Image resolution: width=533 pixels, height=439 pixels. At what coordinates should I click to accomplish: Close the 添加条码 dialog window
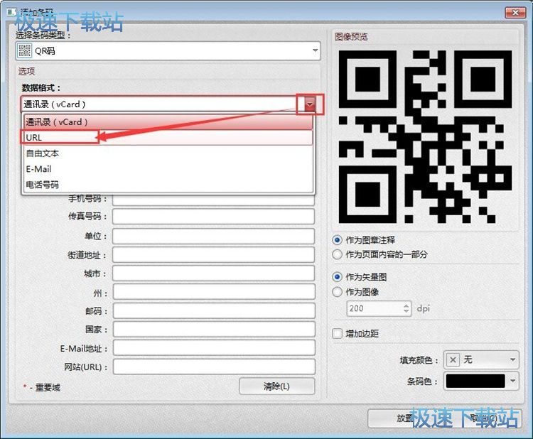tap(515, 13)
